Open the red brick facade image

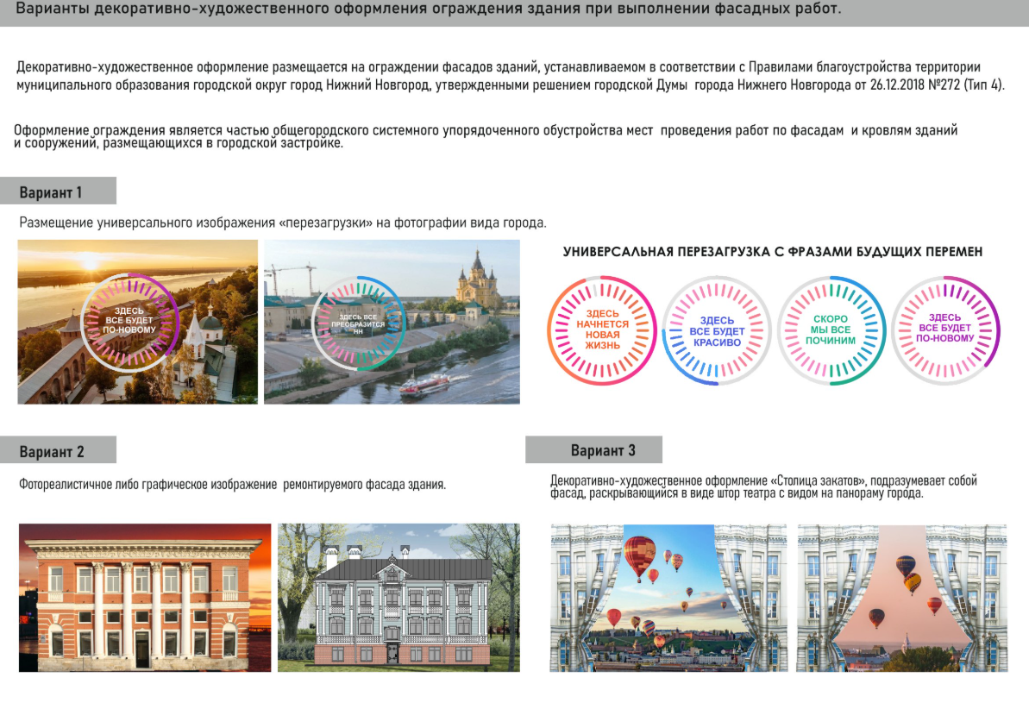click(144, 598)
